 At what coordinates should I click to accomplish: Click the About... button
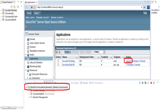(x=37, y=13)
